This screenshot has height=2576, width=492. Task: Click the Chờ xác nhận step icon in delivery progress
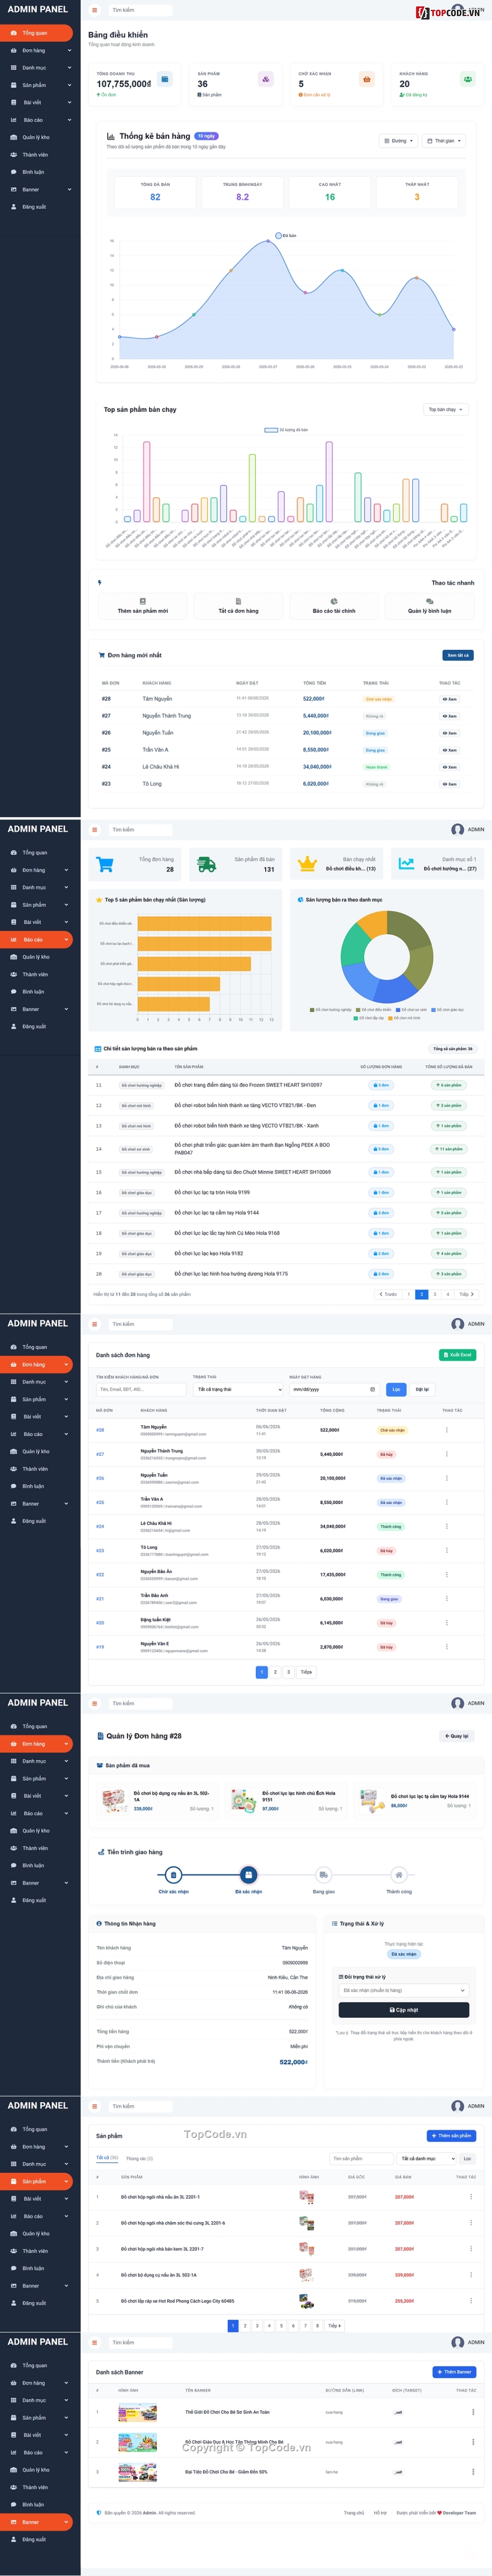click(173, 1875)
